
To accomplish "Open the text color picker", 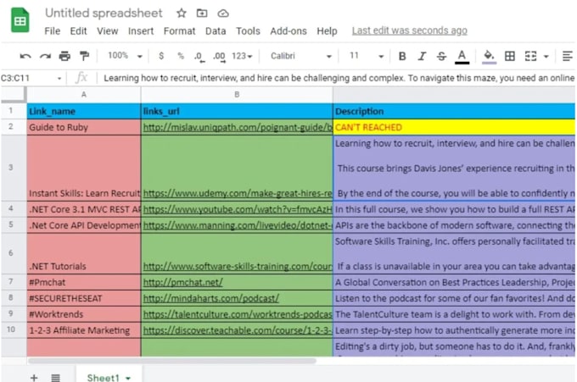I will point(462,57).
